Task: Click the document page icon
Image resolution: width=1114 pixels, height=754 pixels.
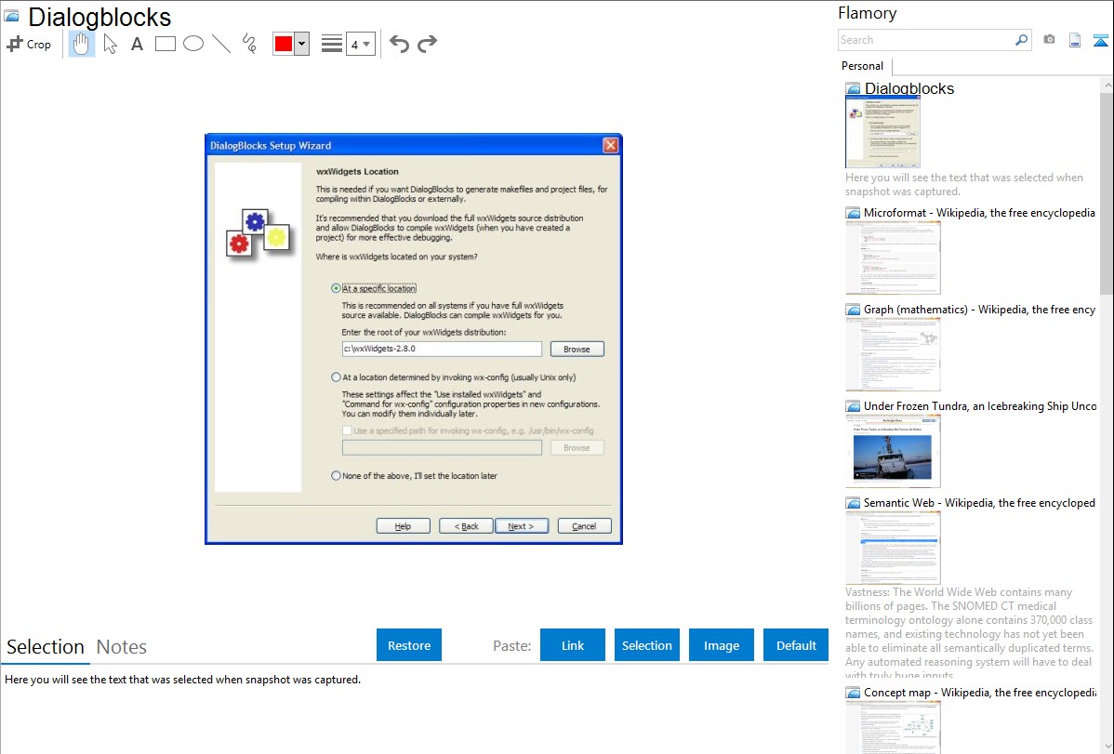Action: (1075, 40)
